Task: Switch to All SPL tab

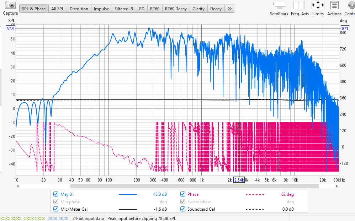Action: point(58,9)
